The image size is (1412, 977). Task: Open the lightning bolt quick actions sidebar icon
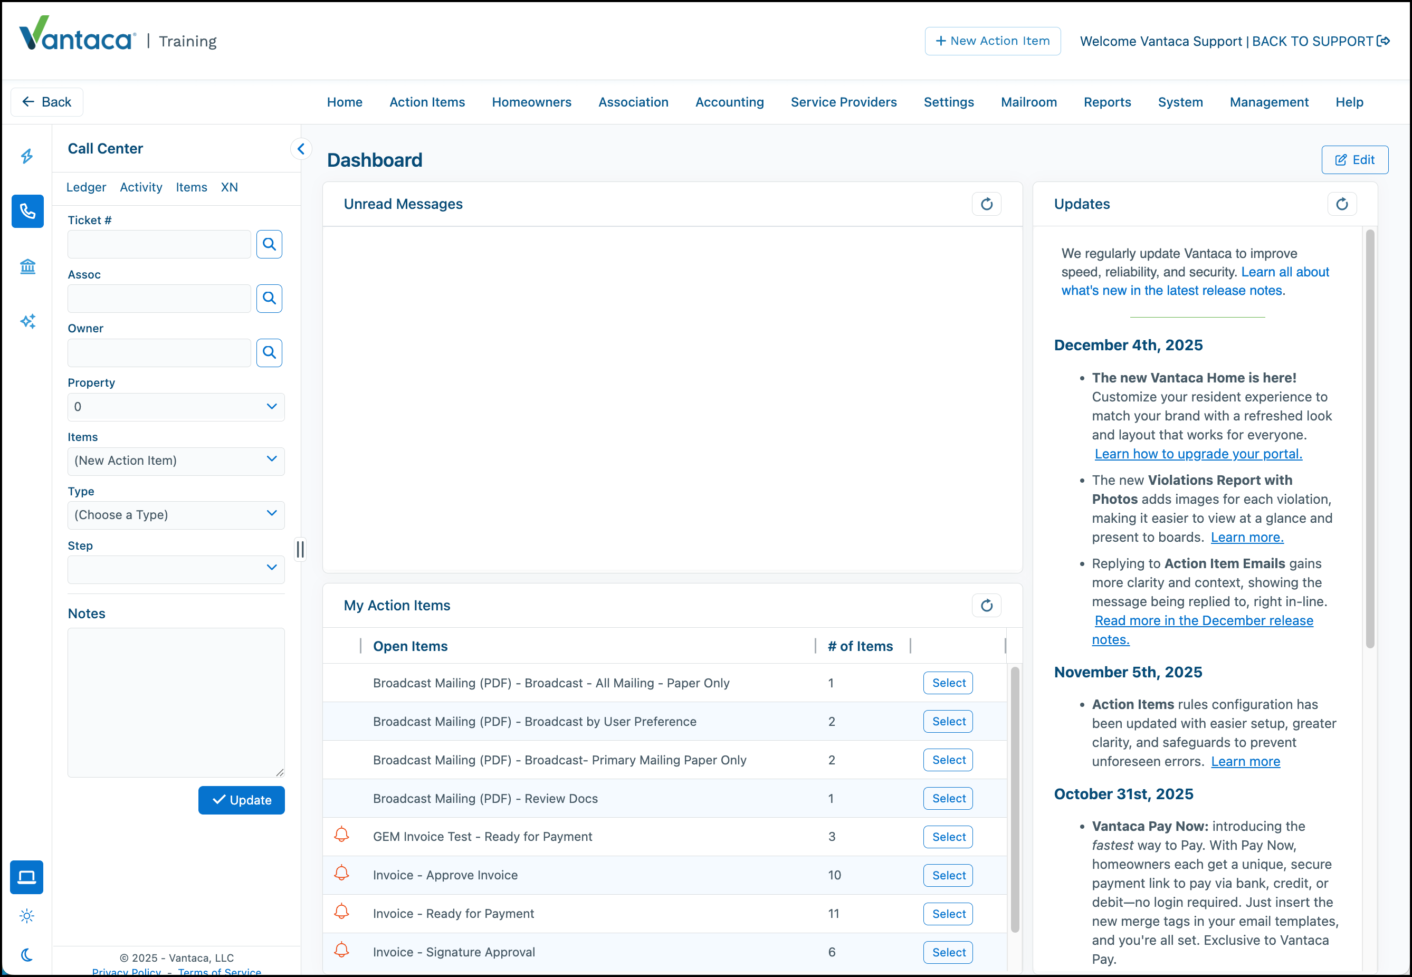pyautogui.click(x=27, y=156)
